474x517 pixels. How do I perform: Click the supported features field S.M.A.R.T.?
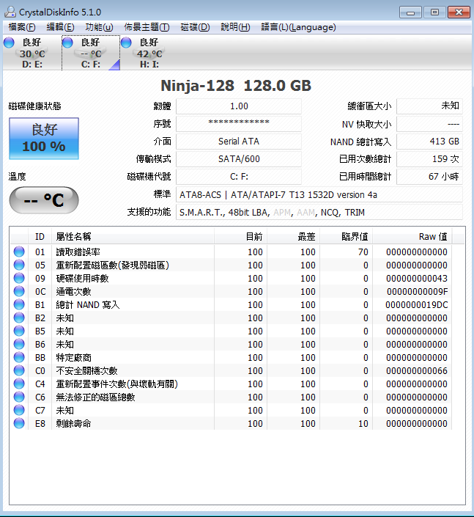pyautogui.click(x=319, y=213)
